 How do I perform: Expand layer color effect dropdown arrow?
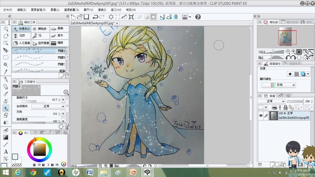click(308, 74)
